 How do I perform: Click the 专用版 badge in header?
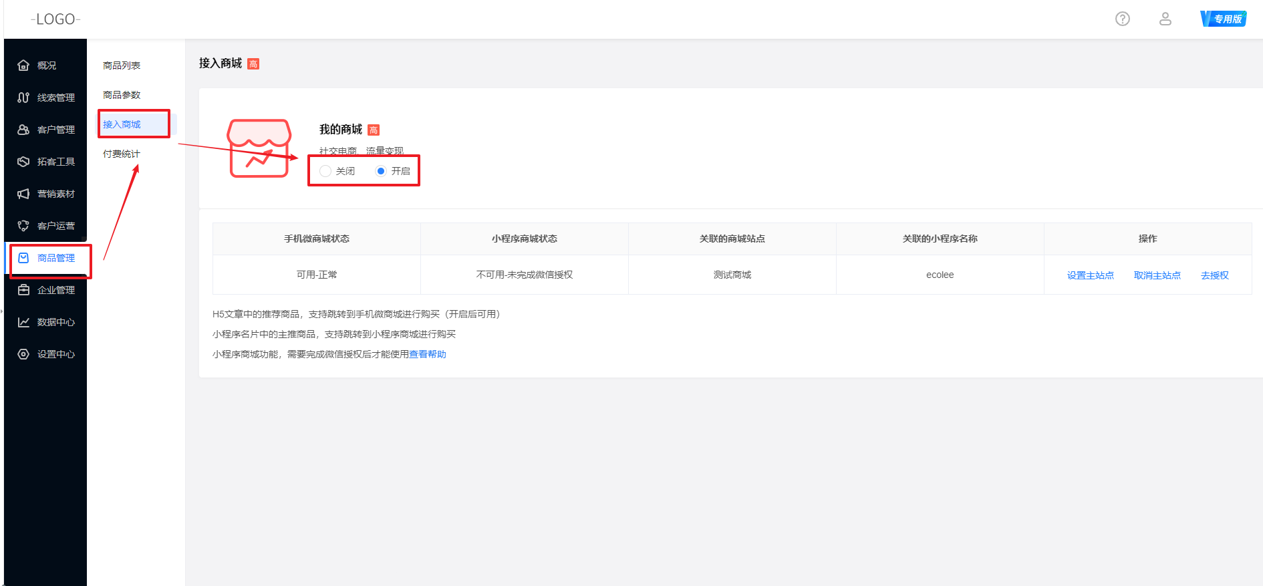click(x=1223, y=19)
